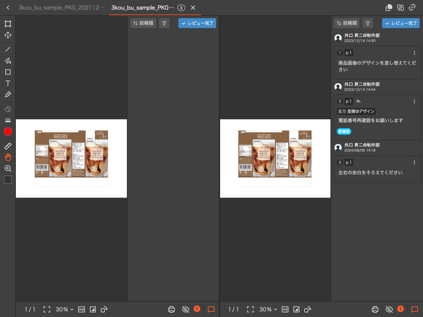
Task: Click right pane レビュー完了 button
Action: point(401,23)
